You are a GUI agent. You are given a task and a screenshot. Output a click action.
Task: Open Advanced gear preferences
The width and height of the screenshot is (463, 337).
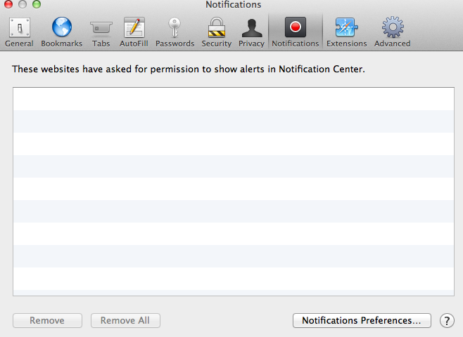tap(393, 32)
